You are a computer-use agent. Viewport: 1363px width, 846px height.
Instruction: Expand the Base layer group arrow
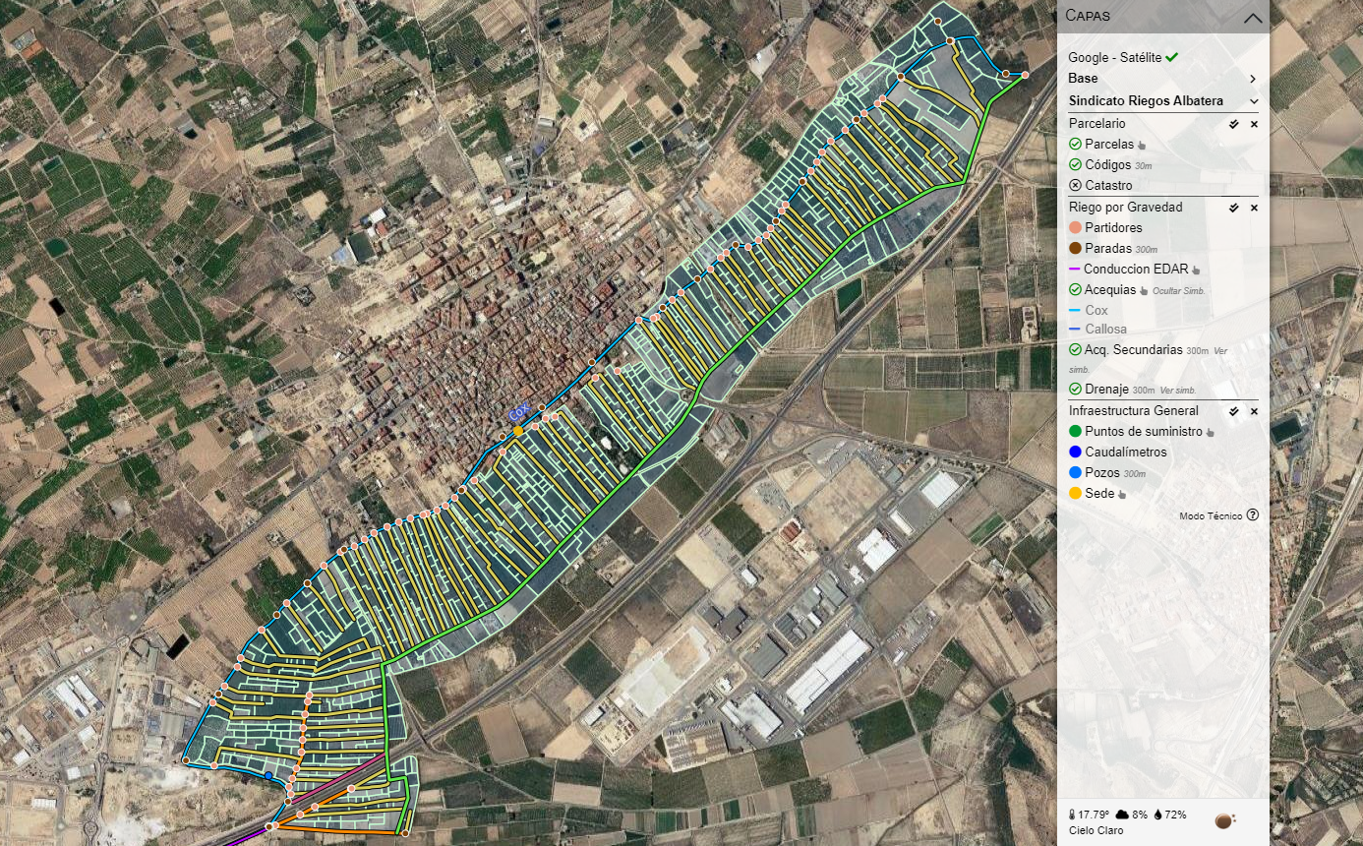(1253, 79)
